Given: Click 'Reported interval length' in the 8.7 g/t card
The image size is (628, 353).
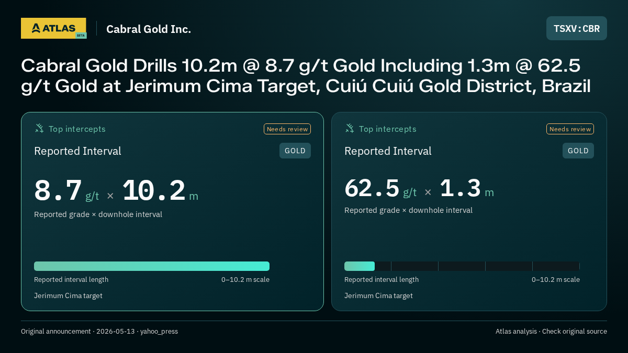Looking at the screenshot, I should (71, 280).
